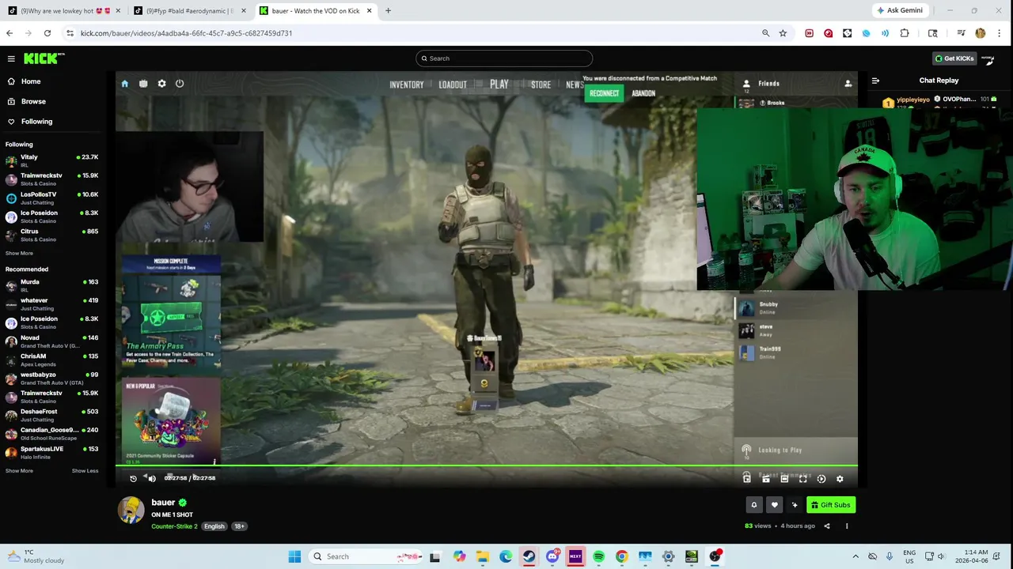Click the Kick logo
The image size is (1013, 569).
(44, 58)
